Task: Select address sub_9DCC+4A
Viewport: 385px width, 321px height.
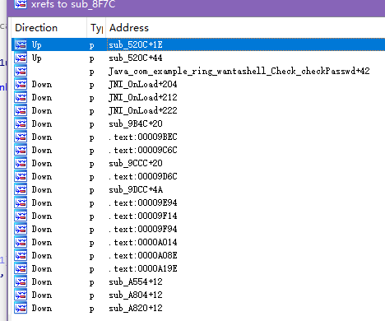Action: (x=136, y=189)
